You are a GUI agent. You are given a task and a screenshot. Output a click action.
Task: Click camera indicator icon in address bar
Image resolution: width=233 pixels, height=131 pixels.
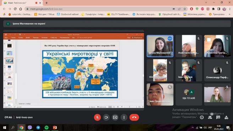tap(174, 9)
